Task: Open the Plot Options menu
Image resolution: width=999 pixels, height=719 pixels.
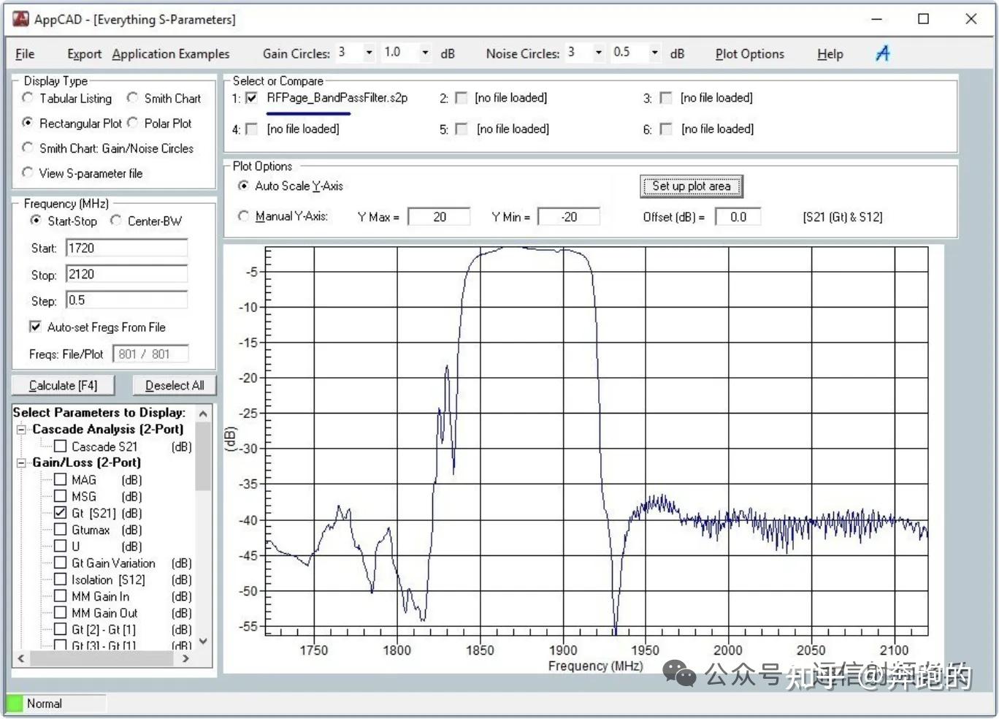Action: [x=749, y=53]
